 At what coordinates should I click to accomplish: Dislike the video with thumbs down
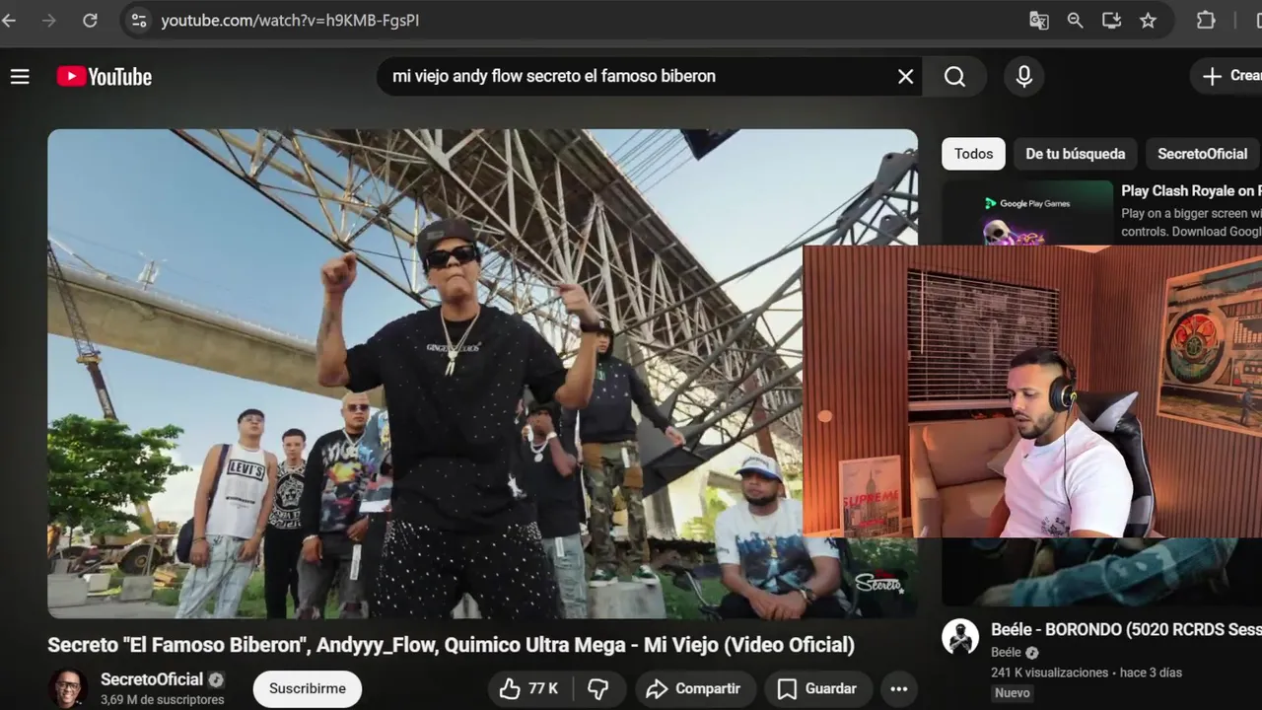[597, 688]
